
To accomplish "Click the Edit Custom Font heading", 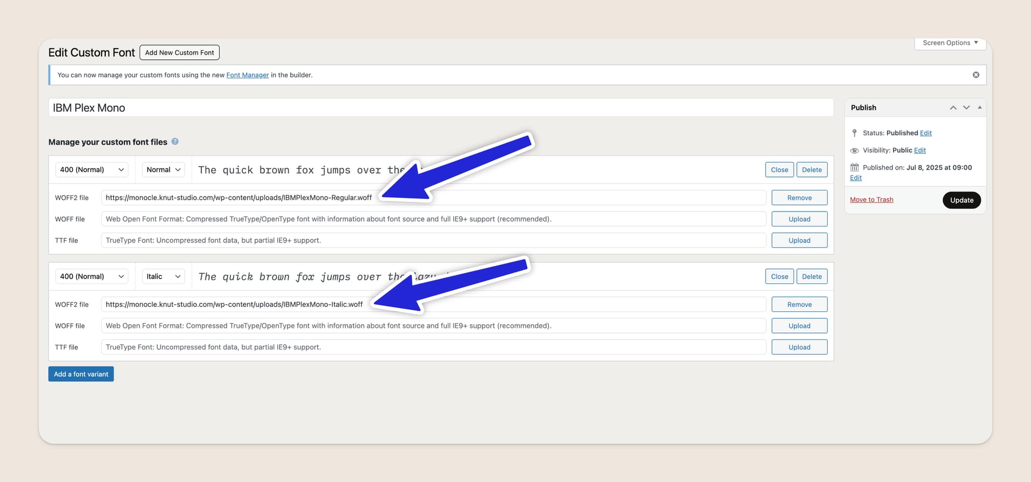I will tap(92, 53).
